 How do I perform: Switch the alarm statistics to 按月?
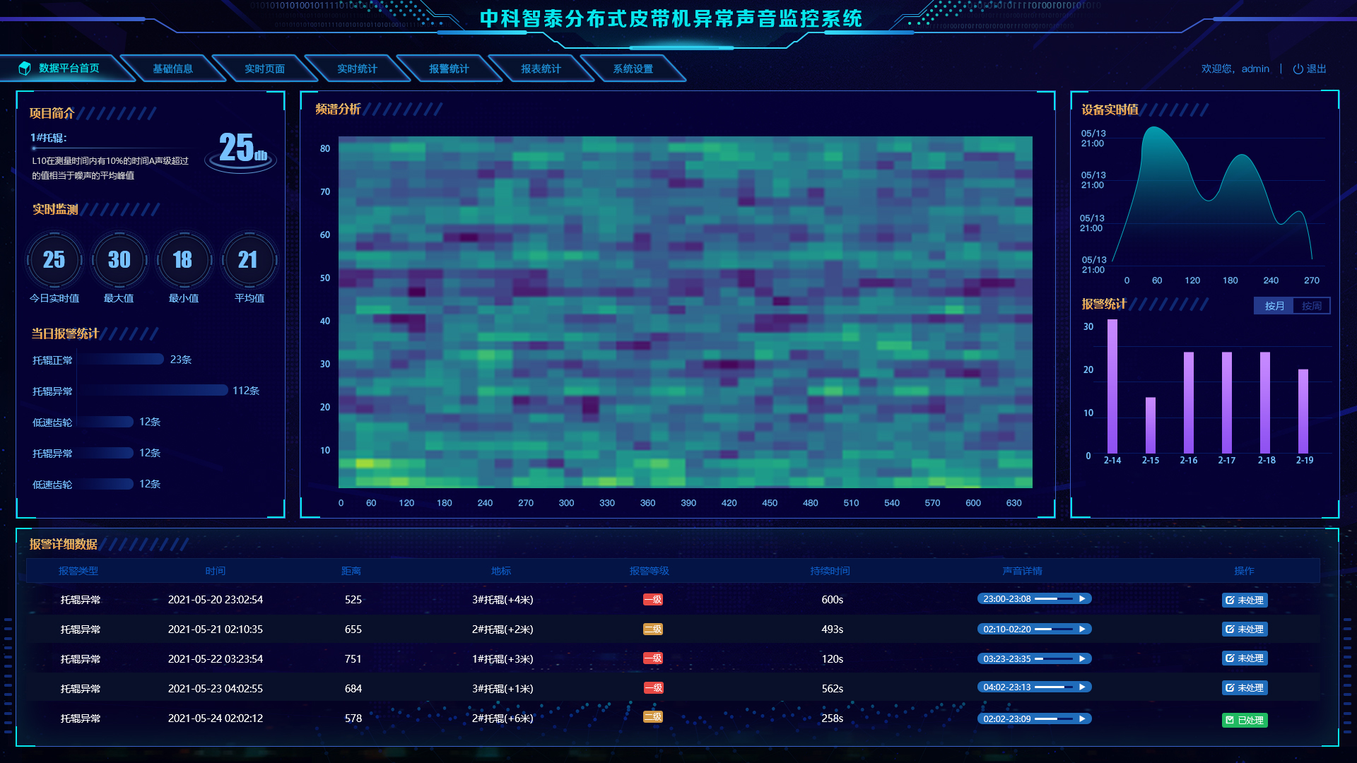tap(1274, 306)
